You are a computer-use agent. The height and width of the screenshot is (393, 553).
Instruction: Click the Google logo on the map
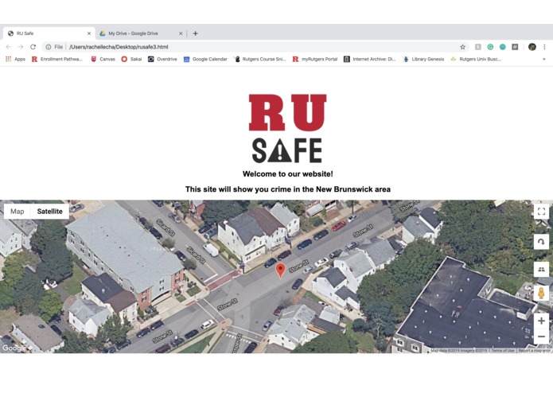tap(14, 348)
